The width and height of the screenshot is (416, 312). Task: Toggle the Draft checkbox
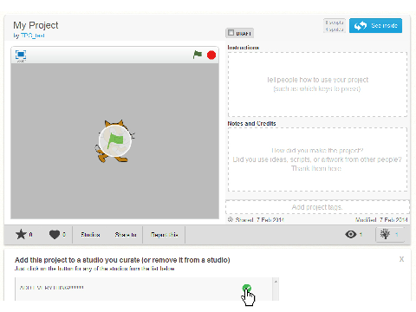click(231, 33)
